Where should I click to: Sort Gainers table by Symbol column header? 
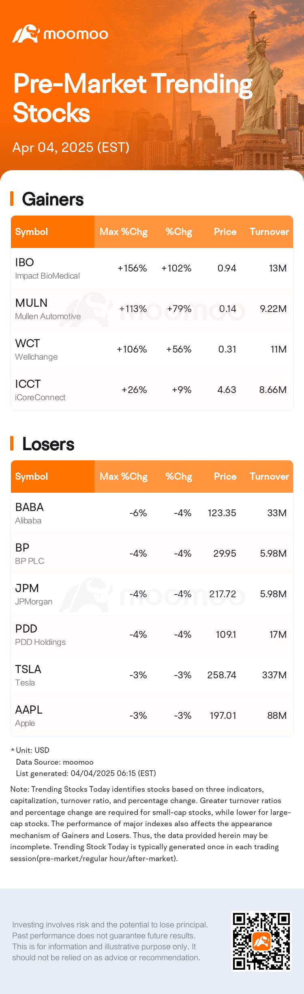[32, 232]
